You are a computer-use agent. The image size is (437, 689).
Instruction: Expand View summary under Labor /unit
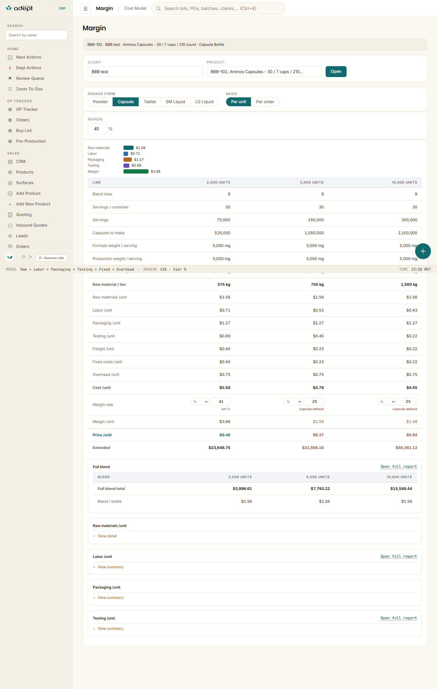(110, 567)
